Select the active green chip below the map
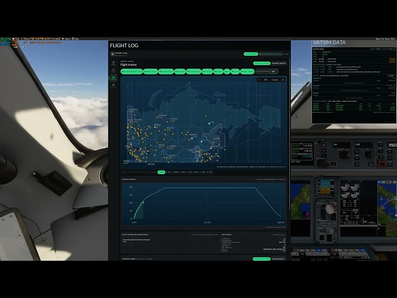 click(161, 173)
